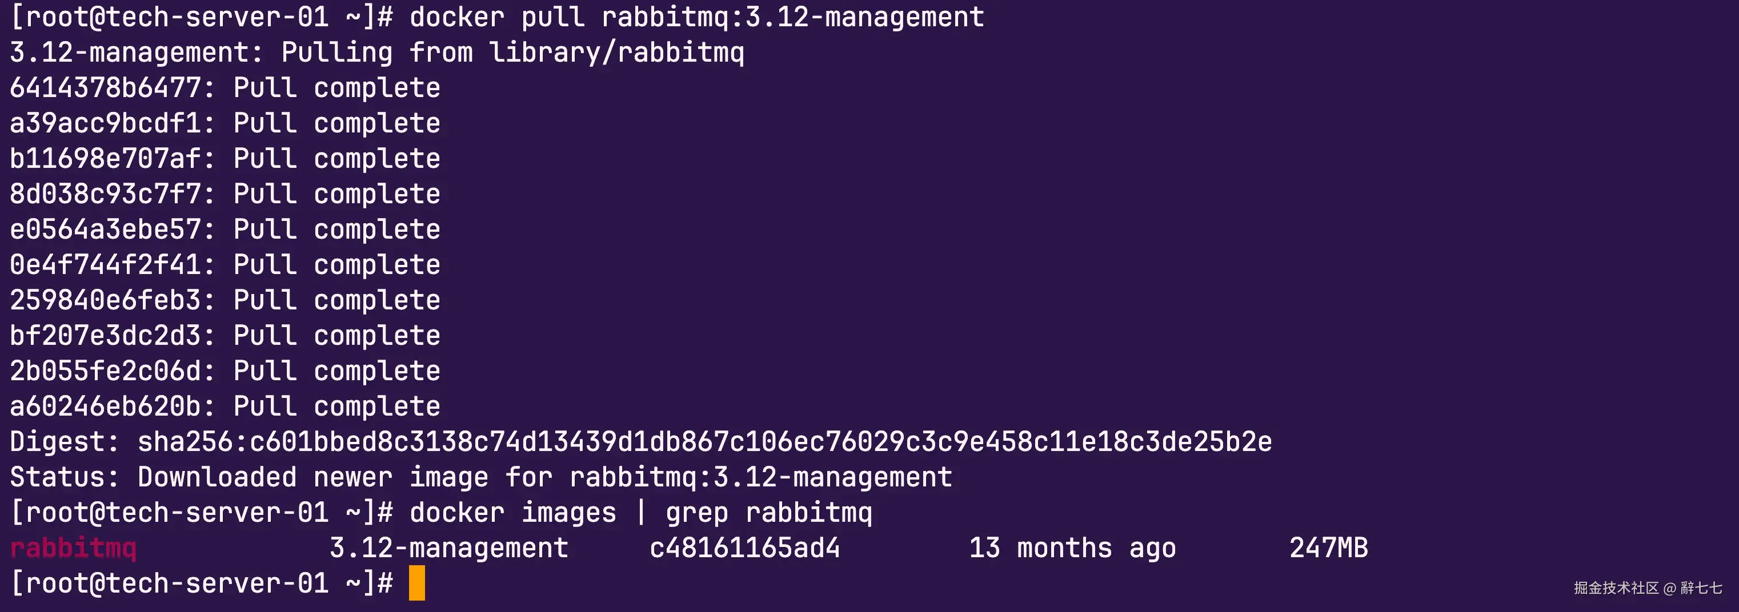Click the 247MB image size value
This screenshot has width=1739, height=612.
coord(1328,548)
